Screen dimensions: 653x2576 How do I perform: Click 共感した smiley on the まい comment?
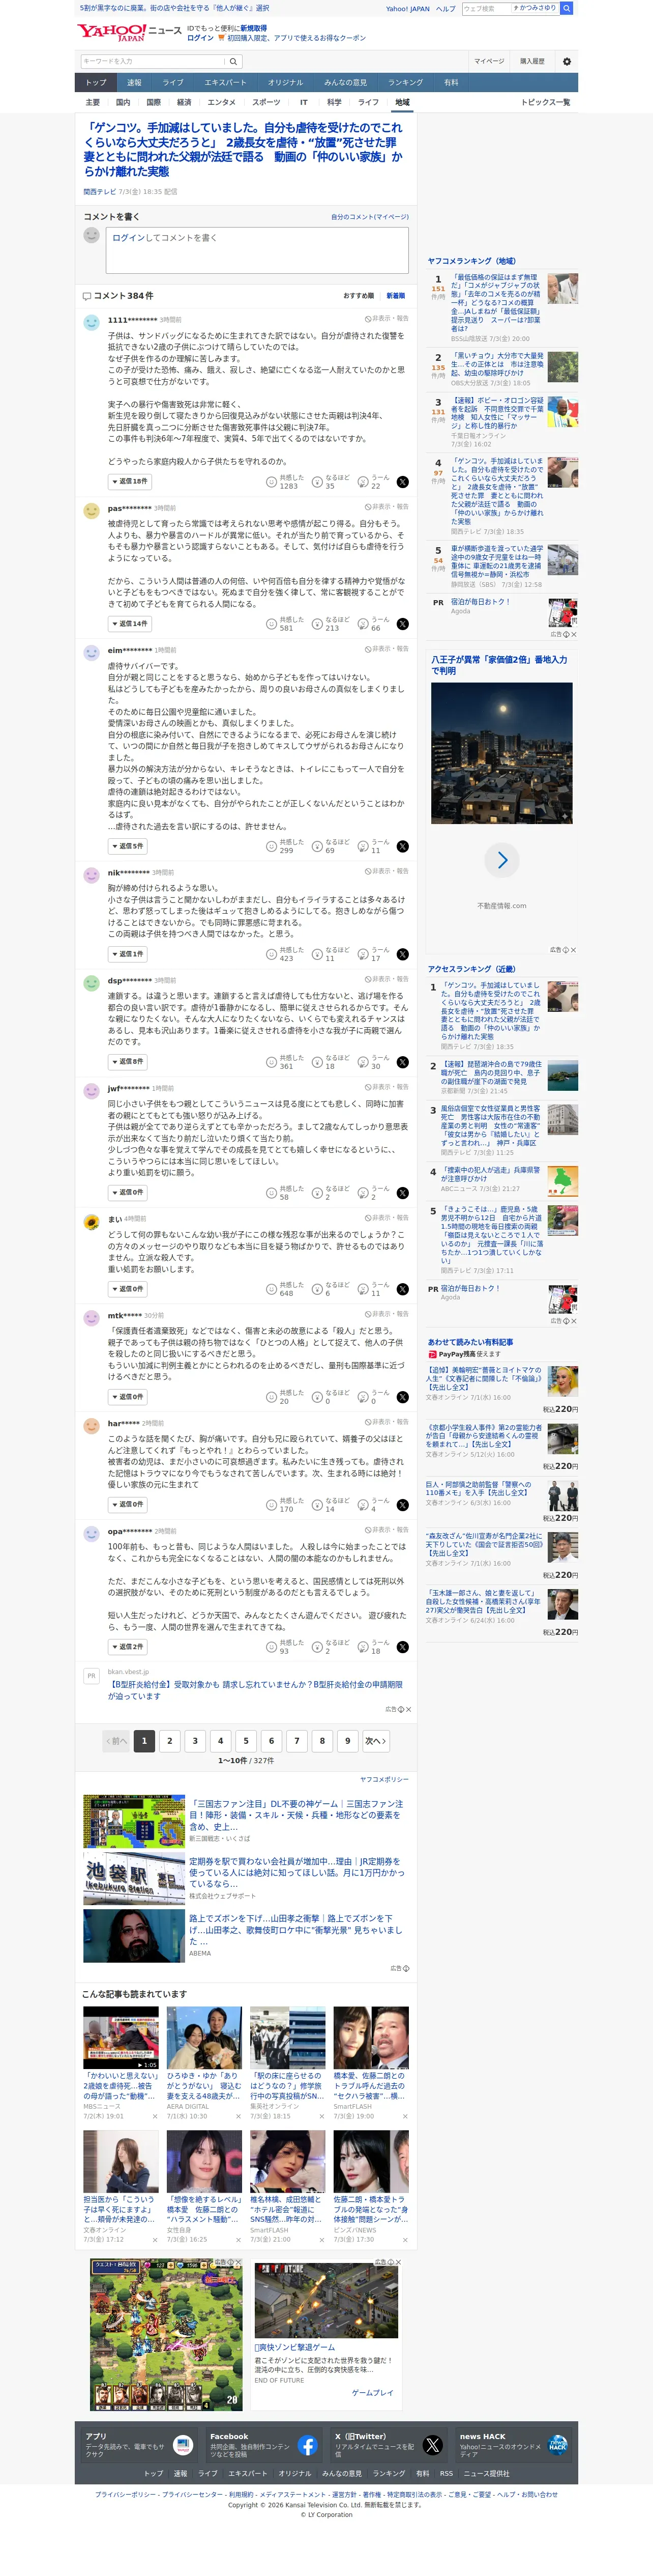tap(271, 1289)
